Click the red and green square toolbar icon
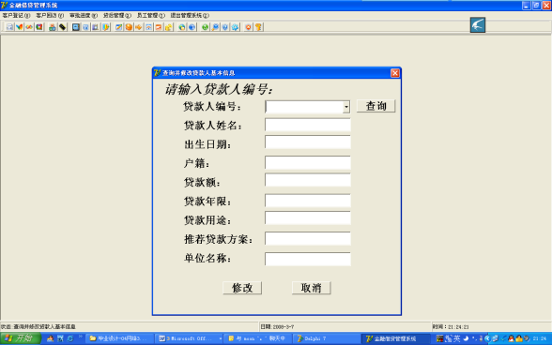Screen dimensions: 552x345 tap(39, 27)
